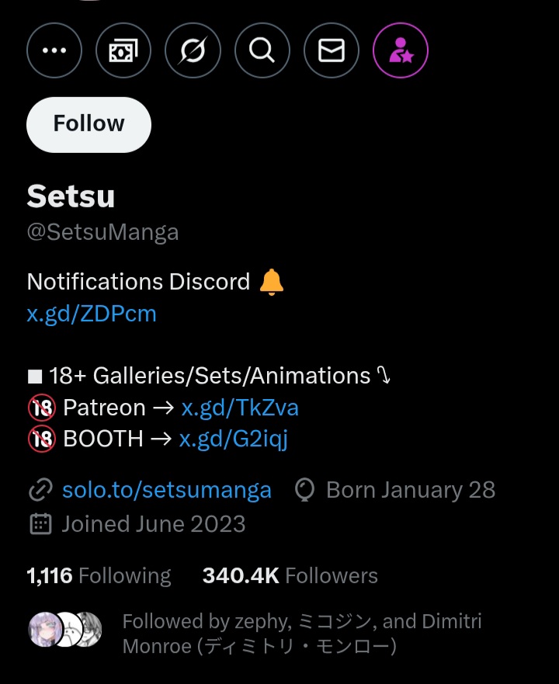Open the x.gd/ZDPcm Discord link

(92, 314)
